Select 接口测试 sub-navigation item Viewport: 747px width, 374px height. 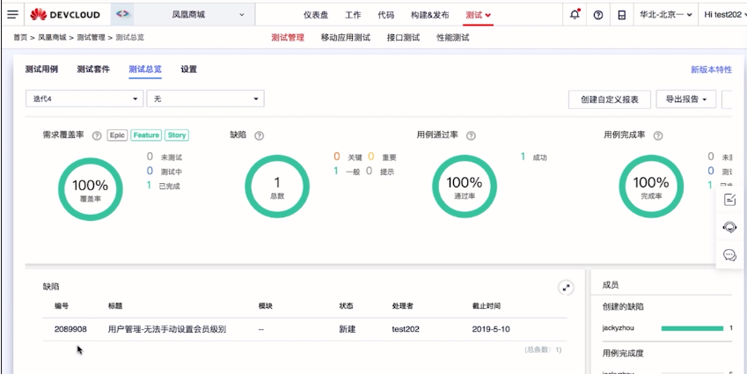click(x=403, y=38)
